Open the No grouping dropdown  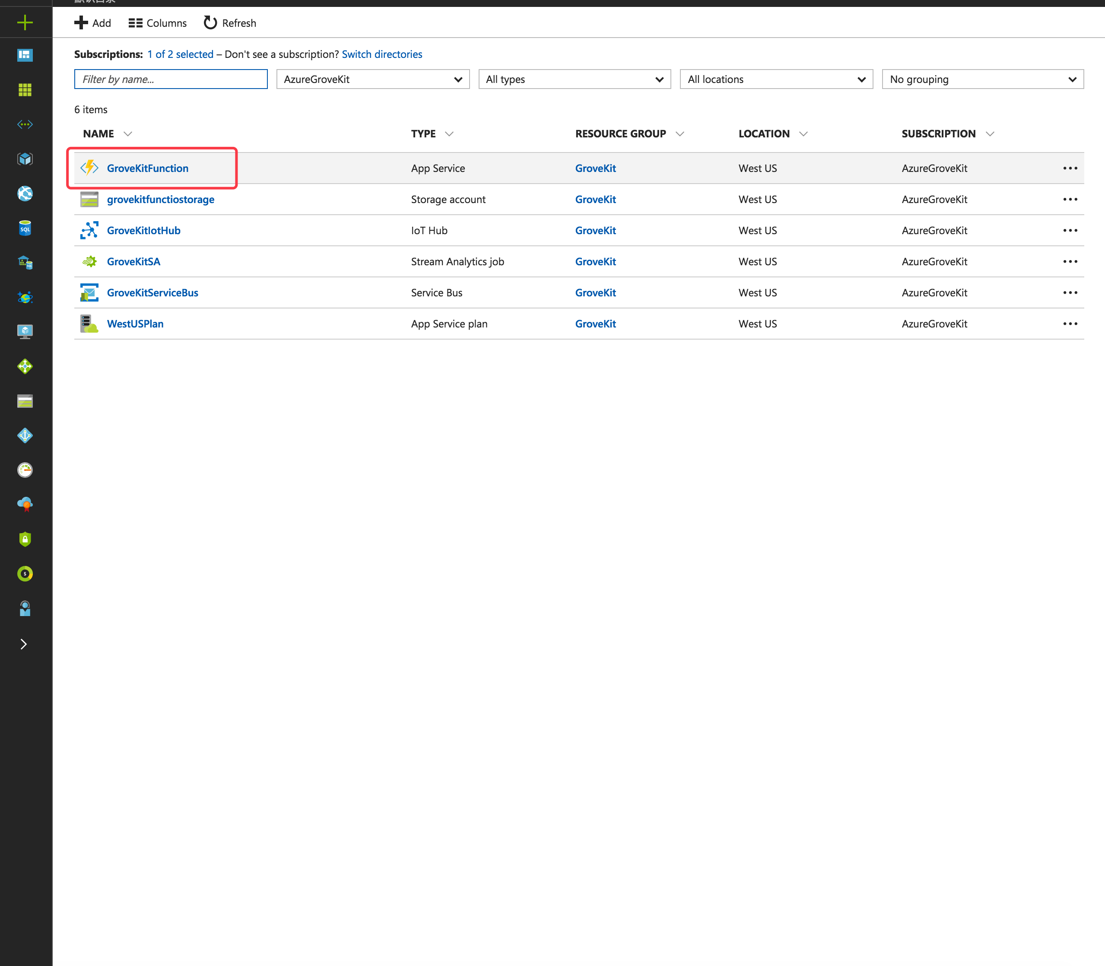[x=982, y=79]
